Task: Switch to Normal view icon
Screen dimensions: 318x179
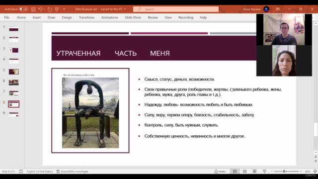Action: [235, 172]
